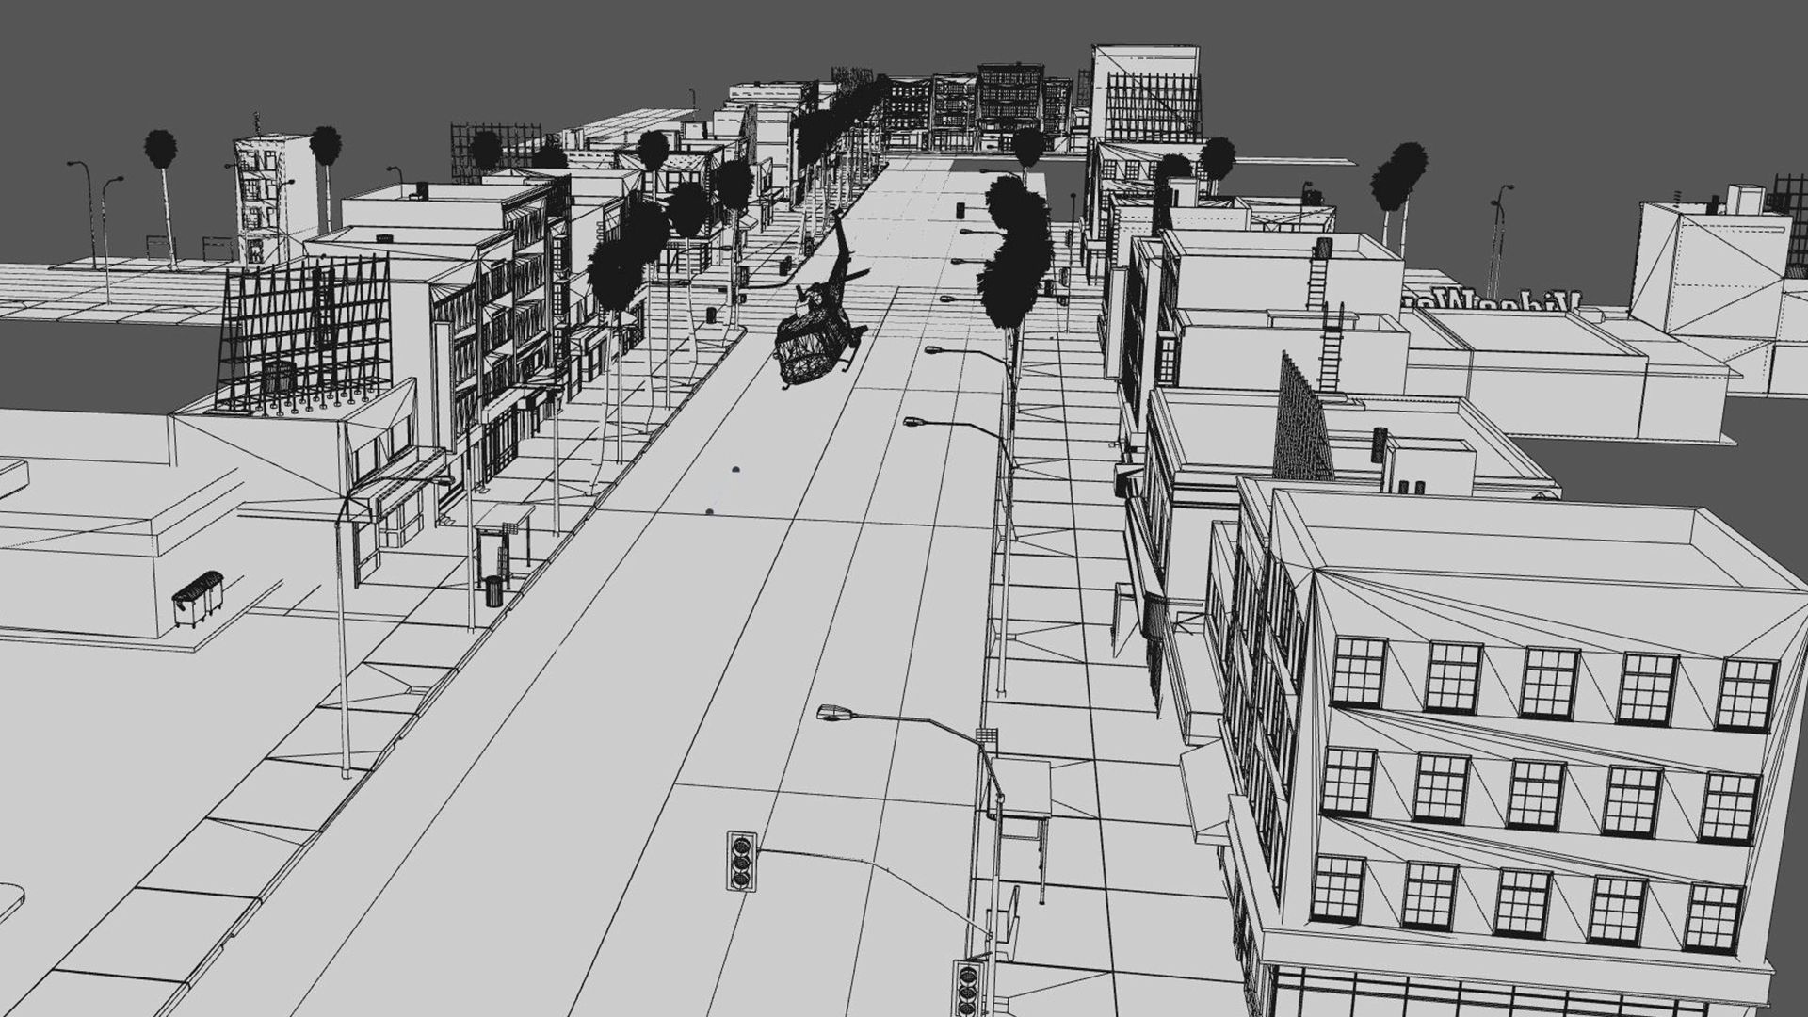Click the slanted rooftop billboard on right side
The image size is (1808, 1017).
coord(1303,422)
